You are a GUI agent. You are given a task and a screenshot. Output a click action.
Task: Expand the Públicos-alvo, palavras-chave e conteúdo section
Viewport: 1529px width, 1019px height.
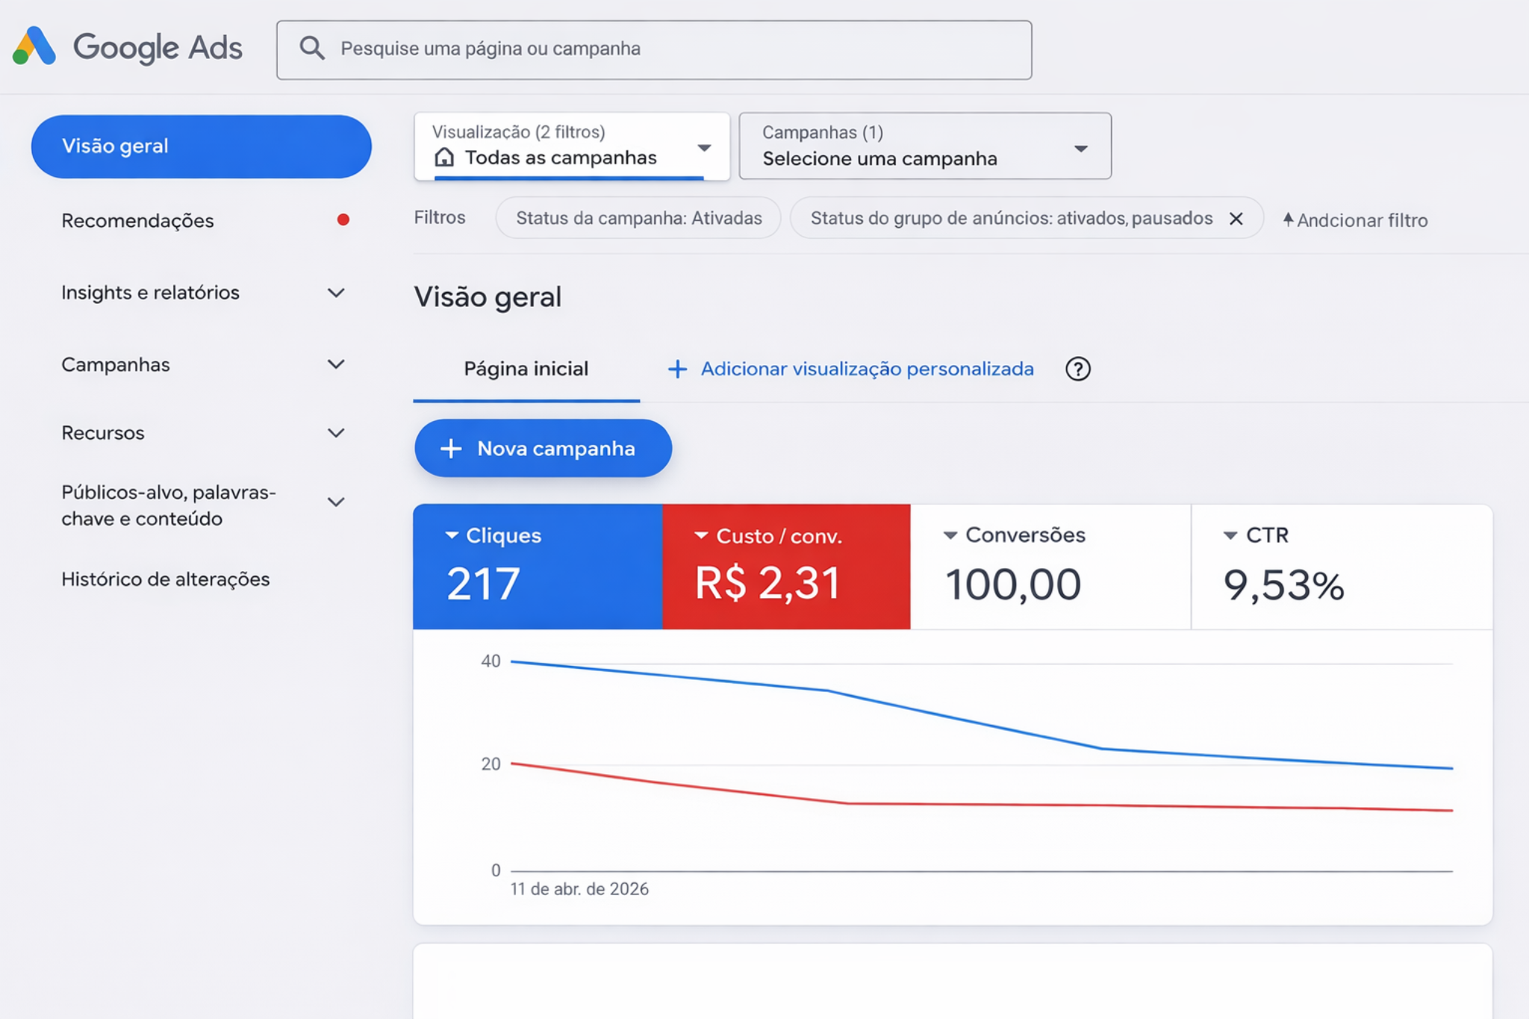(x=337, y=501)
